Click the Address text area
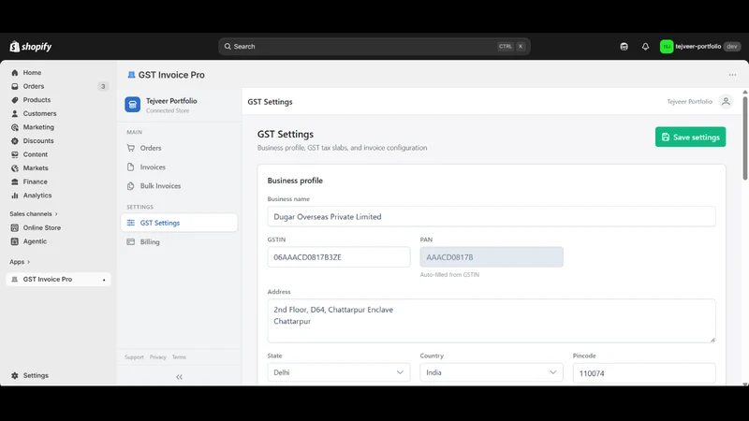This screenshot has width=749, height=421. coord(492,321)
